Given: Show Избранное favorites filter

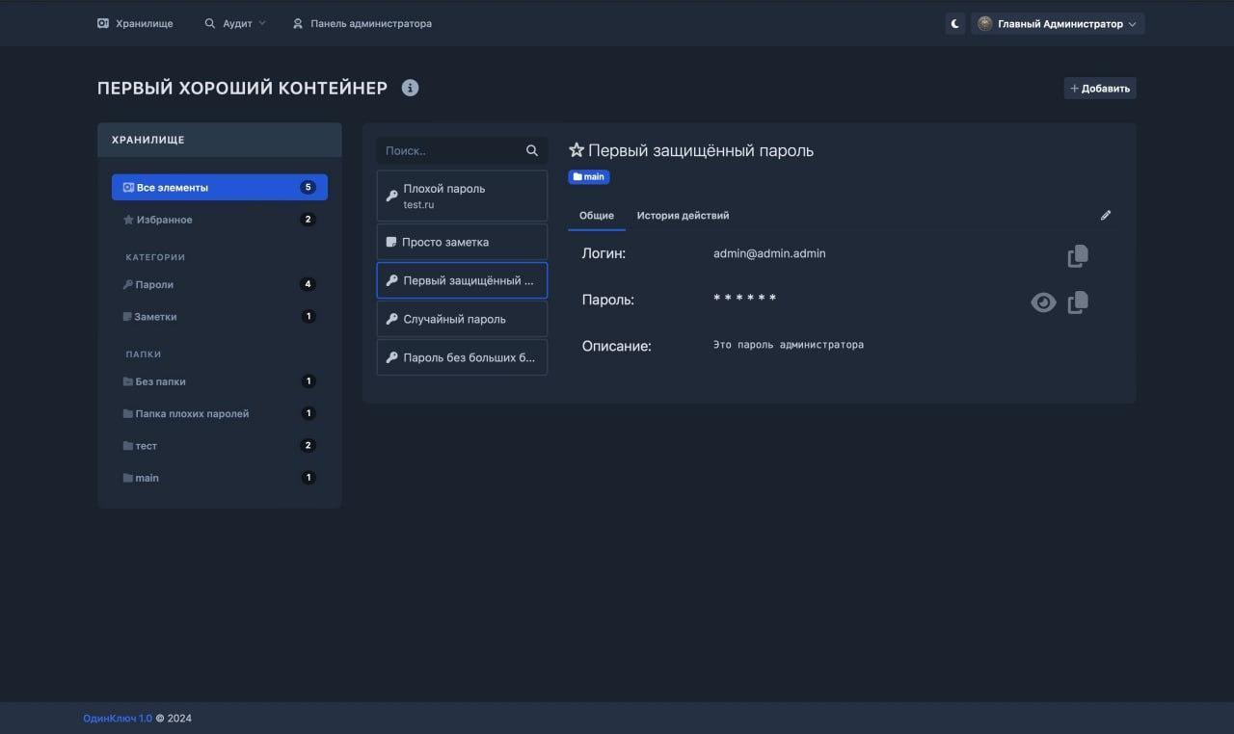Looking at the screenshot, I should pos(164,220).
